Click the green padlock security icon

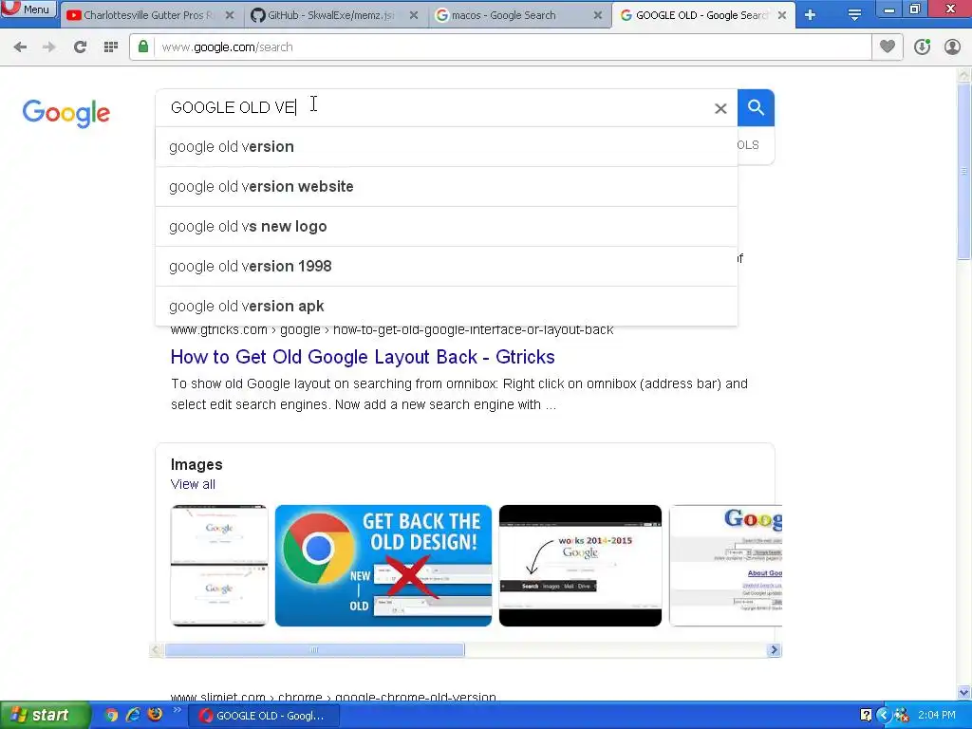point(143,47)
